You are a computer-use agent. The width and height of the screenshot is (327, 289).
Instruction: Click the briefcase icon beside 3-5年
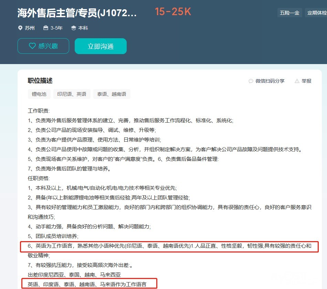[x=46, y=28]
